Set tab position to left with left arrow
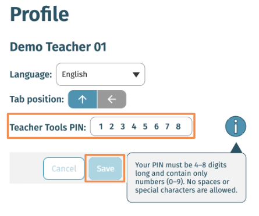259x216 pixels. 112,99
